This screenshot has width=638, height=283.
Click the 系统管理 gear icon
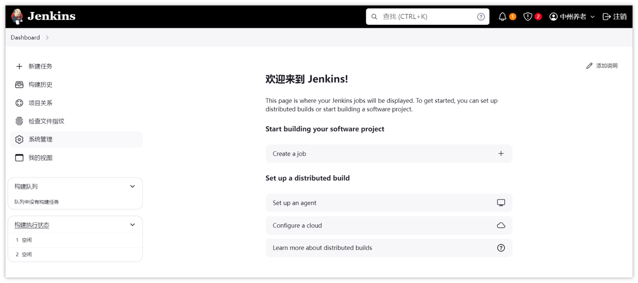click(19, 139)
